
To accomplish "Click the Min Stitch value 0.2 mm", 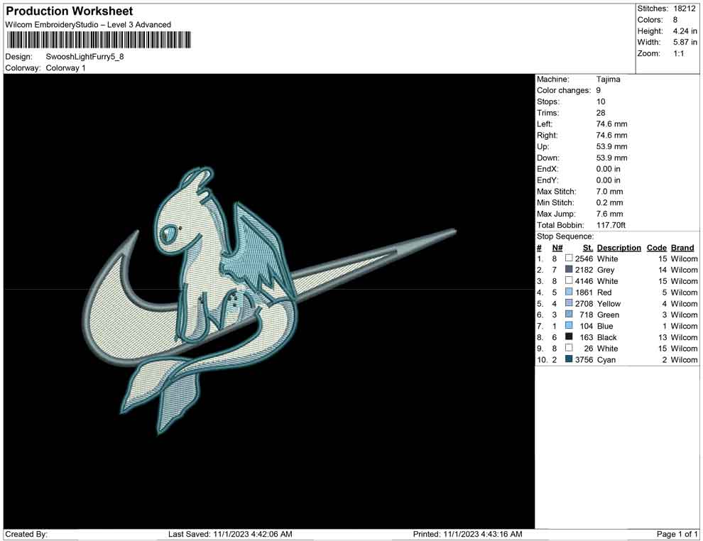I will (x=610, y=202).
